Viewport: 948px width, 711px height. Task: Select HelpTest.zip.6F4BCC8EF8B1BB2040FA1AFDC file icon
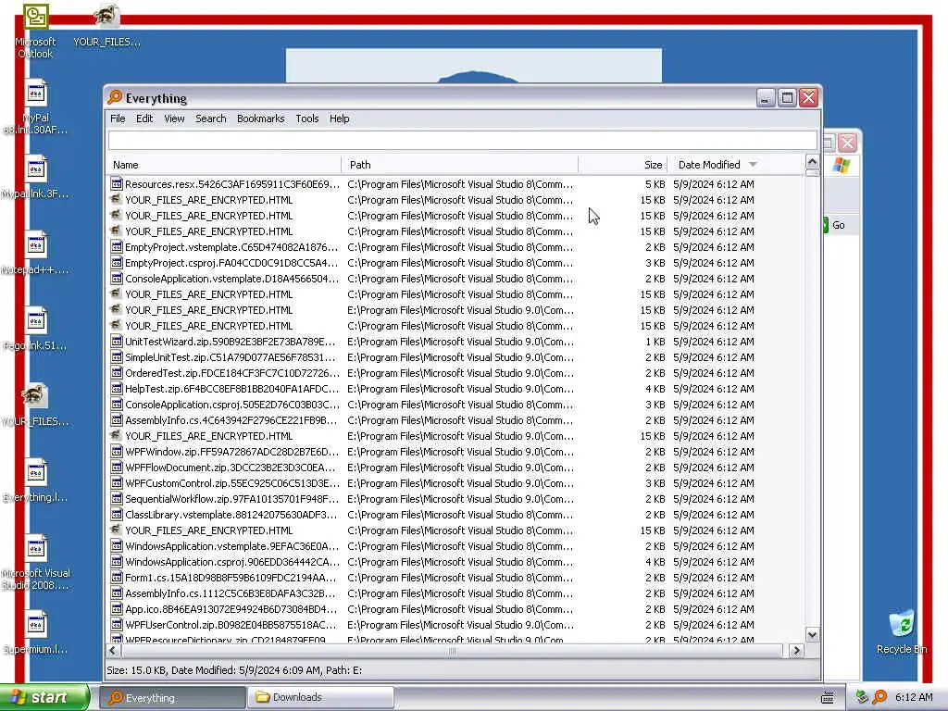coord(116,389)
